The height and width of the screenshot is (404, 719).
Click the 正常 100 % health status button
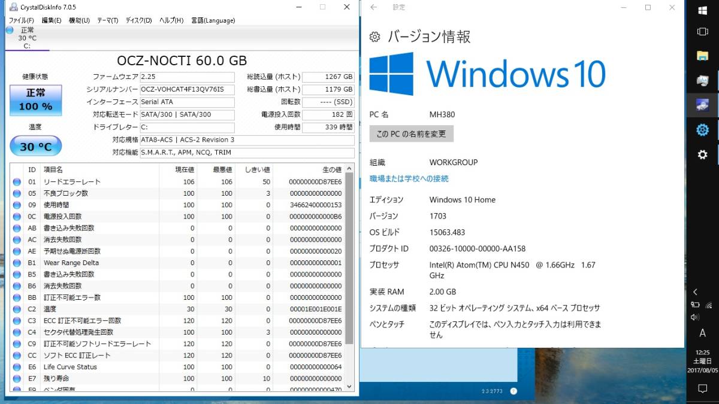35,100
